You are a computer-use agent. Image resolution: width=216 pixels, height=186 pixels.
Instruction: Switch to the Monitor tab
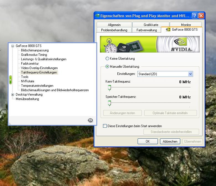pos(186,25)
